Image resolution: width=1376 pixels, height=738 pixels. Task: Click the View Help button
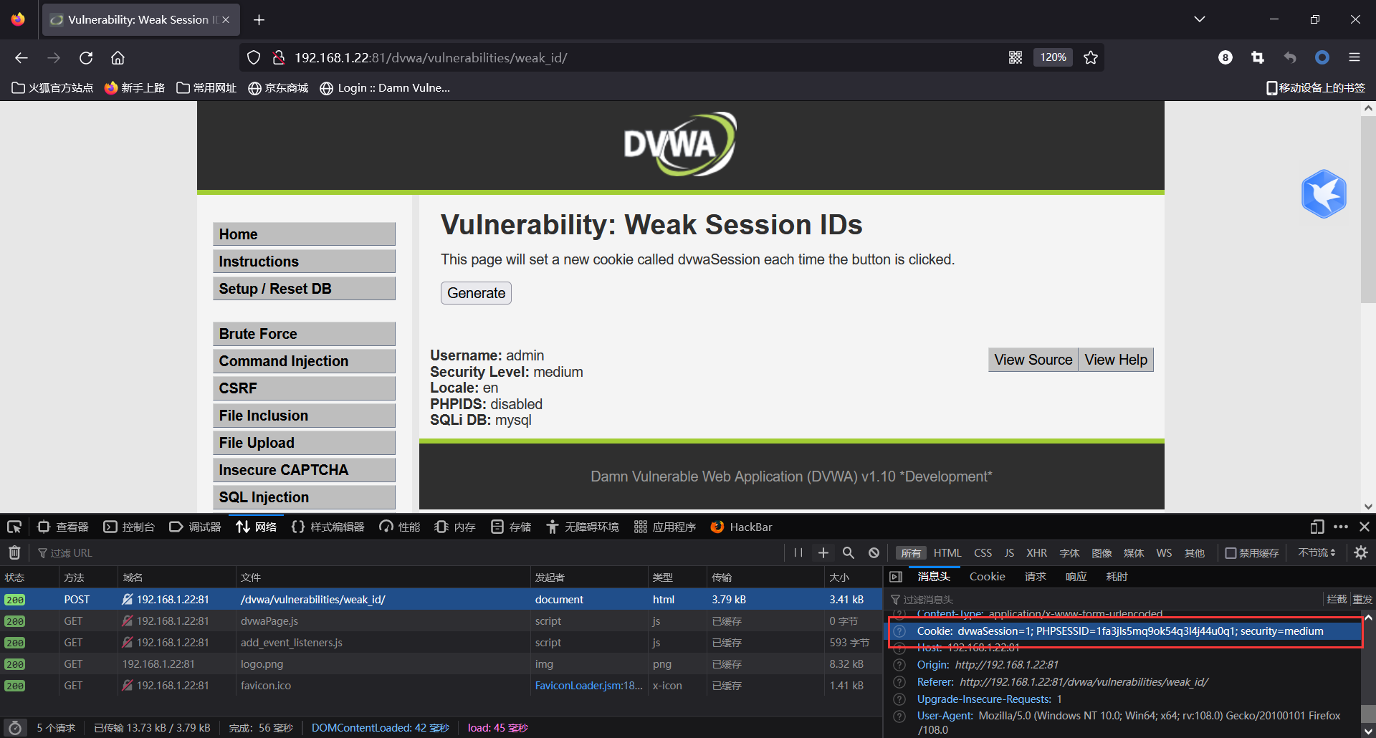pyautogui.click(x=1116, y=360)
